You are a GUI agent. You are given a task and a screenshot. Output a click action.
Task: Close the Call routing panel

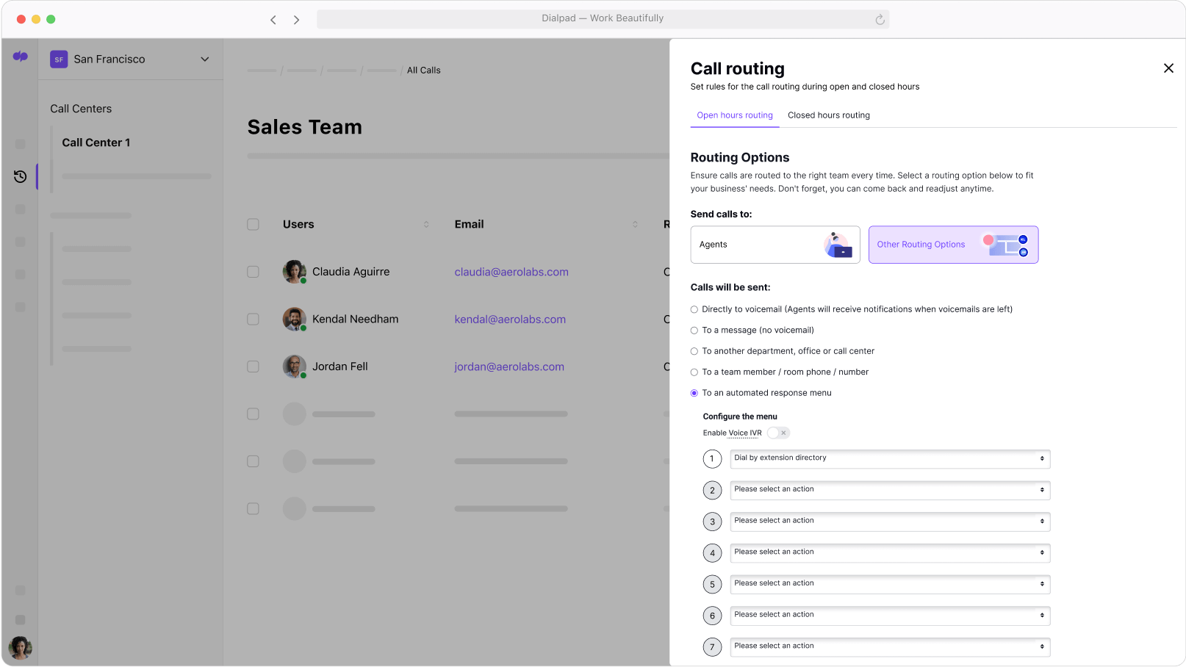pos(1168,68)
